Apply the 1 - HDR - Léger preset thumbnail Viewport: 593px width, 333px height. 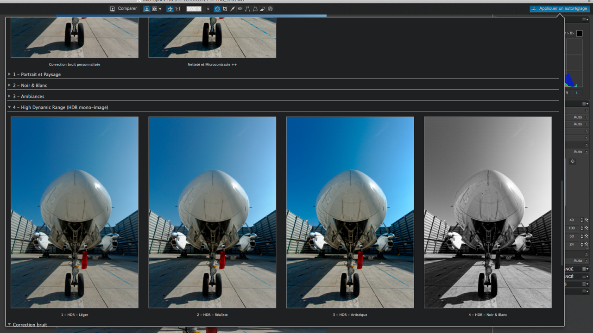click(x=75, y=212)
